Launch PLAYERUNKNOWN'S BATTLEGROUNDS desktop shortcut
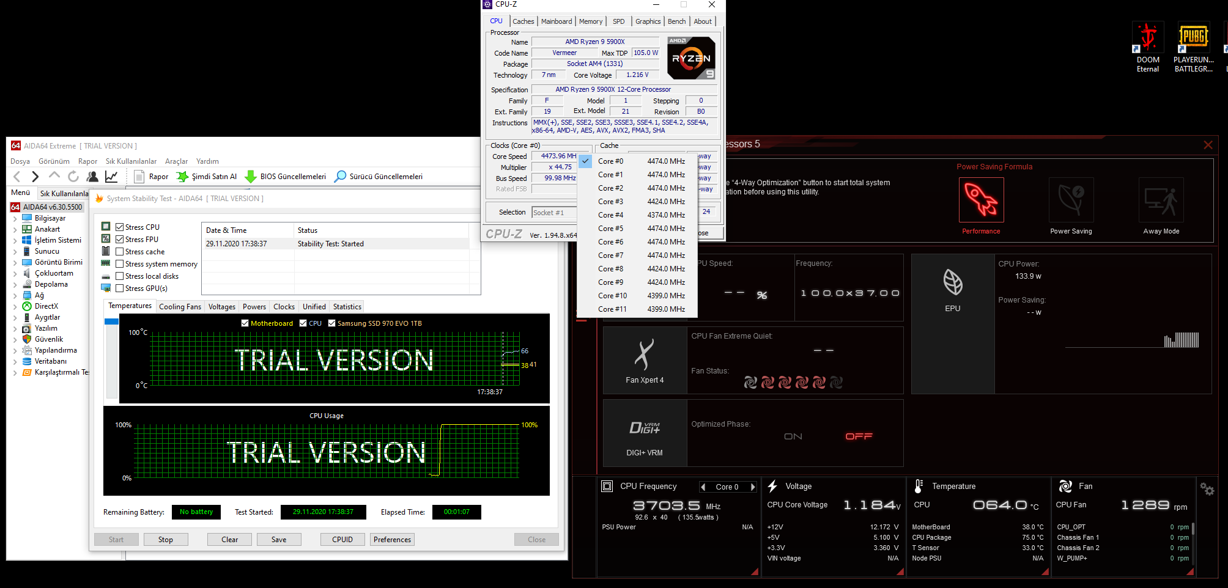The height and width of the screenshot is (588, 1228). [x=1193, y=48]
